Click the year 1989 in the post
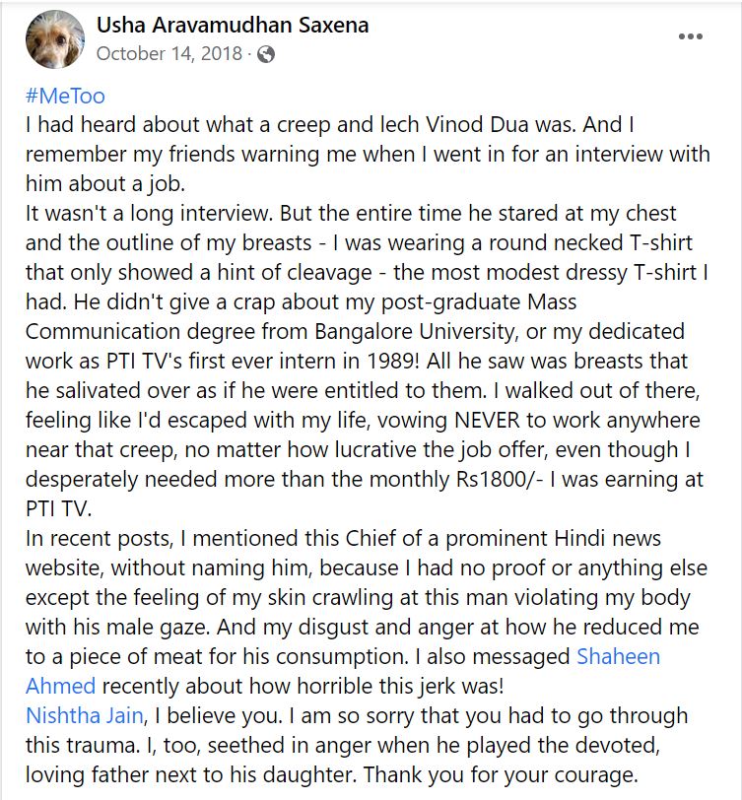The width and height of the screenshot is (742, 800). pyautogui.click(x=392, y=362)
